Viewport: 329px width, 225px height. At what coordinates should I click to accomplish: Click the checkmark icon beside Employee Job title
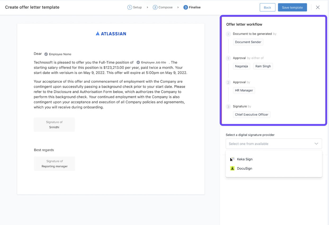138,62
